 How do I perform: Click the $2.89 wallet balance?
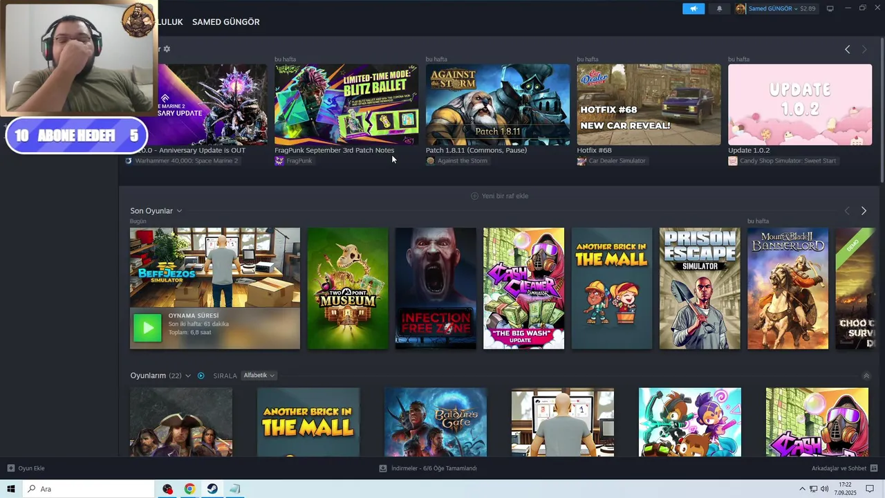[x=808, y=8]
